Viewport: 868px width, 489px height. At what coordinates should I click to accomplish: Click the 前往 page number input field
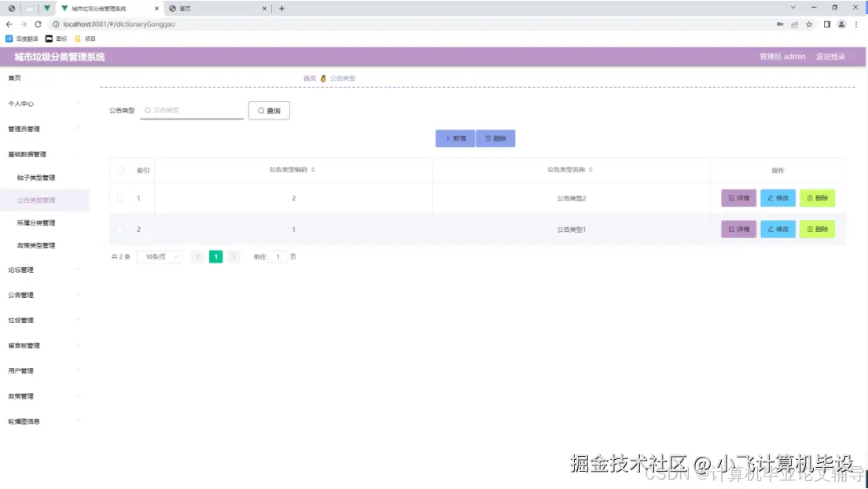278,256
